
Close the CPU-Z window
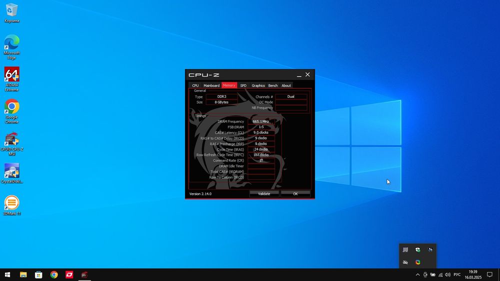[307, 74]
